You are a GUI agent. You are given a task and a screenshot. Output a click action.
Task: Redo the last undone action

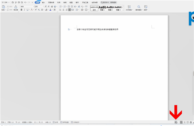(29, 3)
